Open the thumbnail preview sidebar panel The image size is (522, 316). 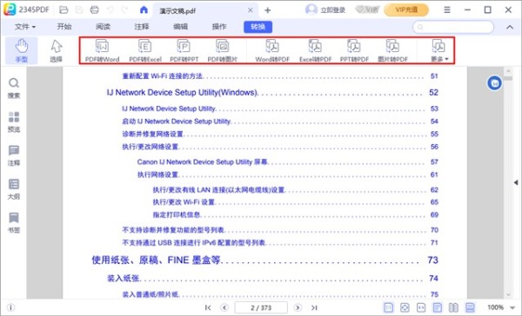[14, 122]
